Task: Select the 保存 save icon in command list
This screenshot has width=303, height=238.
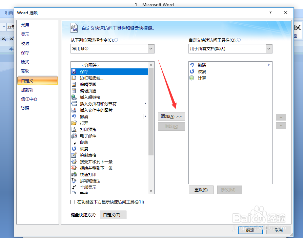Action: tap(74, 72)
